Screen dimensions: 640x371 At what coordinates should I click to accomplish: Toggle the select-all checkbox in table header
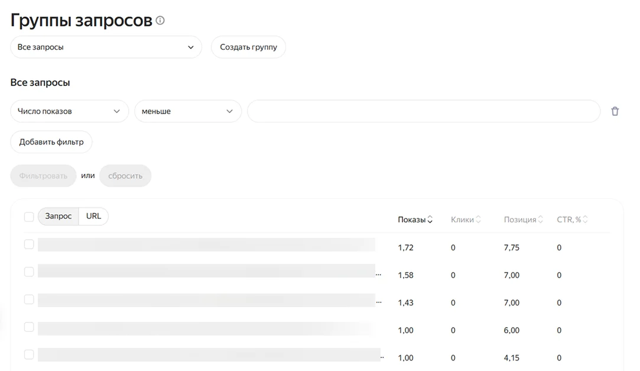pos(29,217)
